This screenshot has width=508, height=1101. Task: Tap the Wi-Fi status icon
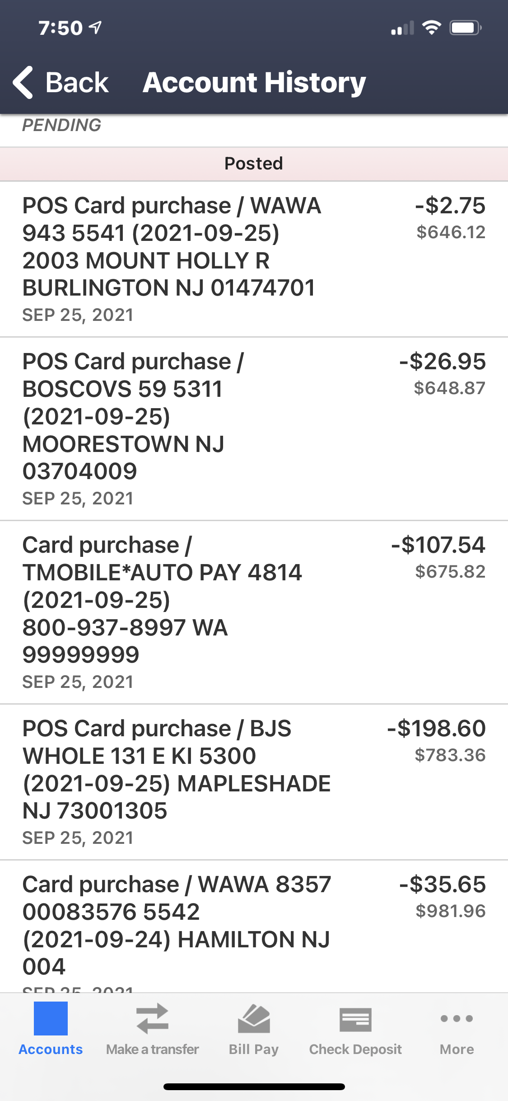click(x=431, y=28)
